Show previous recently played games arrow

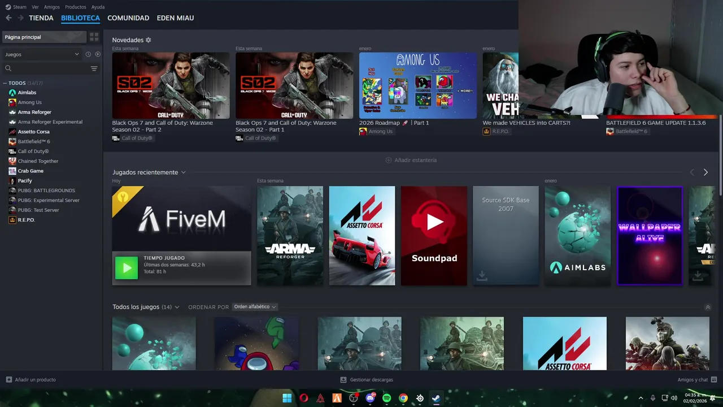[692, 172]
